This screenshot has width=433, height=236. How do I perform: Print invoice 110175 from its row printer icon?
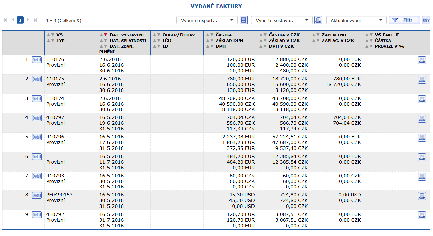coord(422,80)
